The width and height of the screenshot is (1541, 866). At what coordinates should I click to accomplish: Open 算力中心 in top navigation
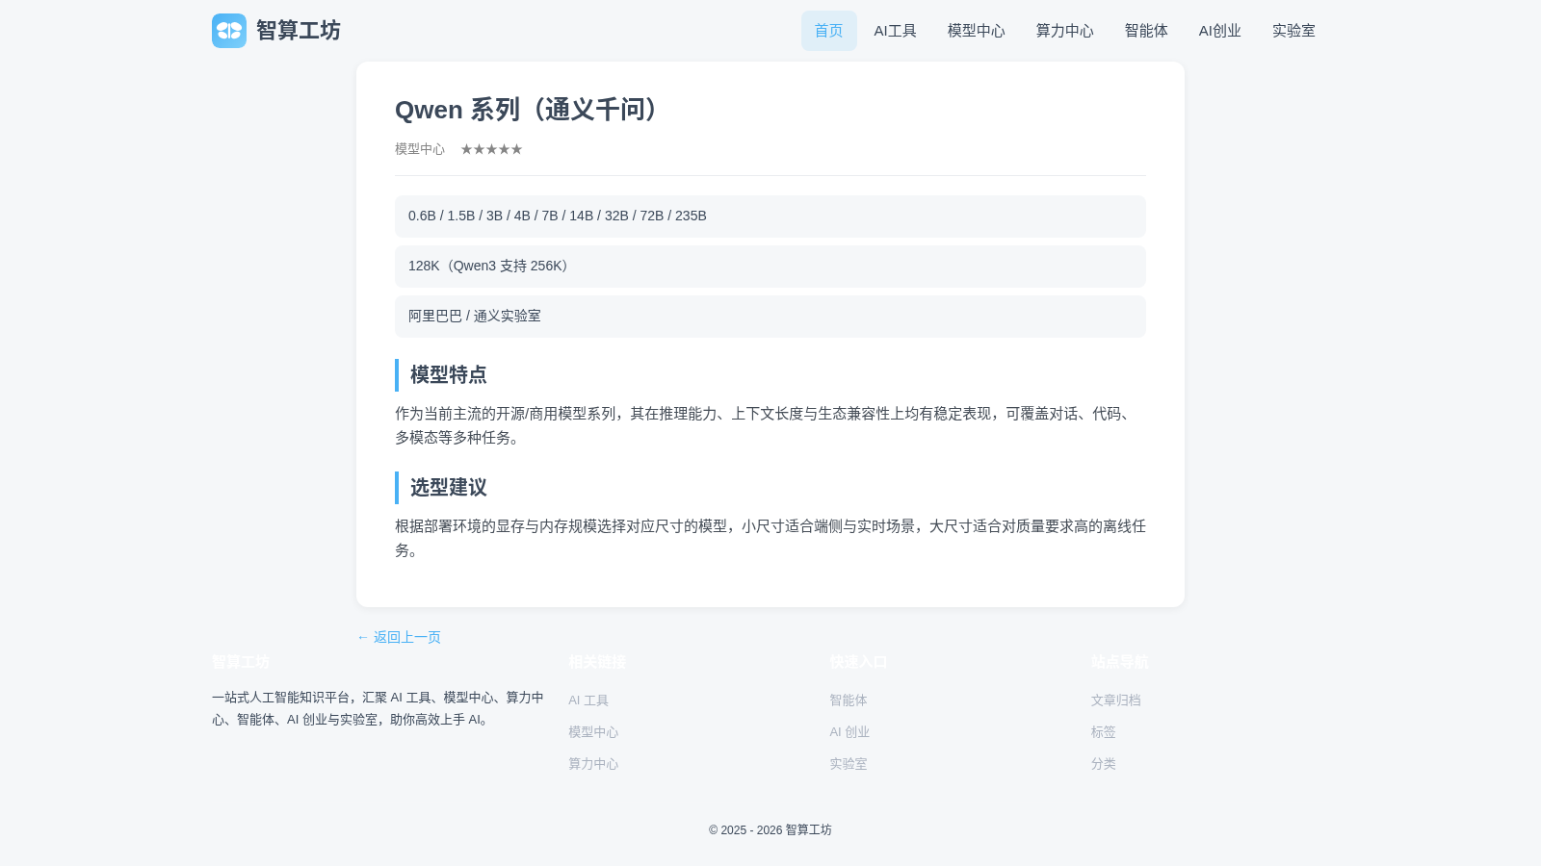coord(1064,31)
